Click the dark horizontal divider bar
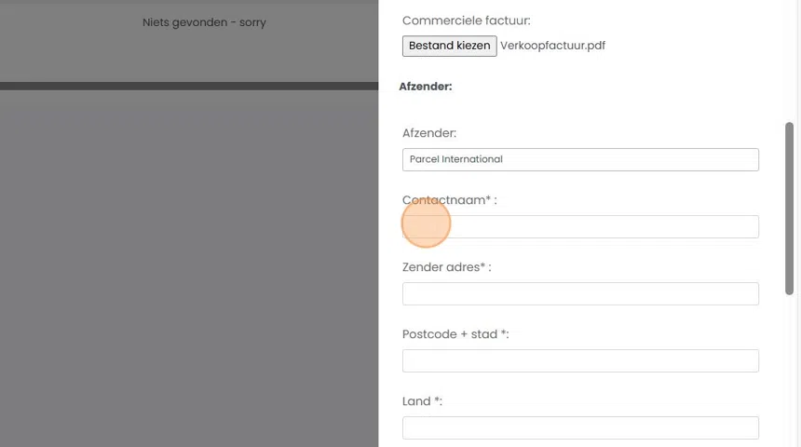 coord(186,87)
